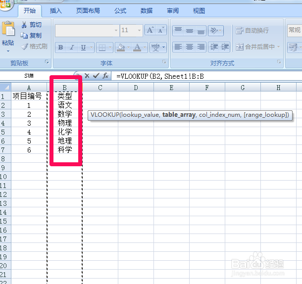
Task: Open borders dropdown arrow
Action: click(110, 47)
